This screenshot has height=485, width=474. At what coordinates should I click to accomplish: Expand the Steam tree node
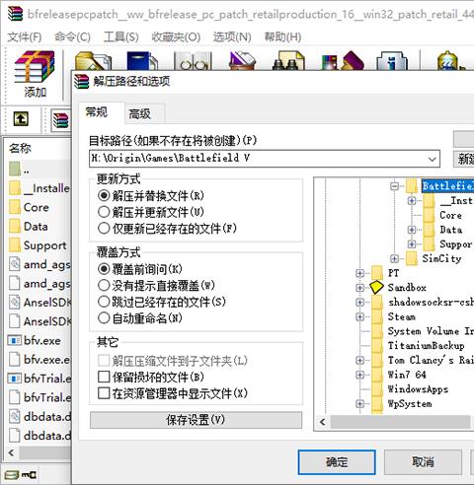[359, 316]
